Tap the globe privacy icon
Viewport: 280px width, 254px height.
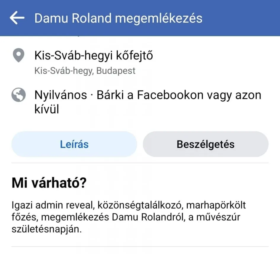18,96
